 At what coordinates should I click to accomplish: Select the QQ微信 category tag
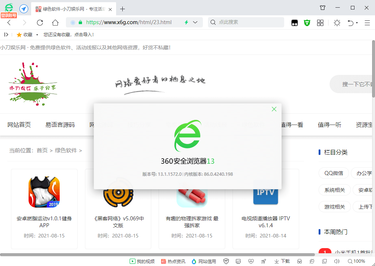334,173
